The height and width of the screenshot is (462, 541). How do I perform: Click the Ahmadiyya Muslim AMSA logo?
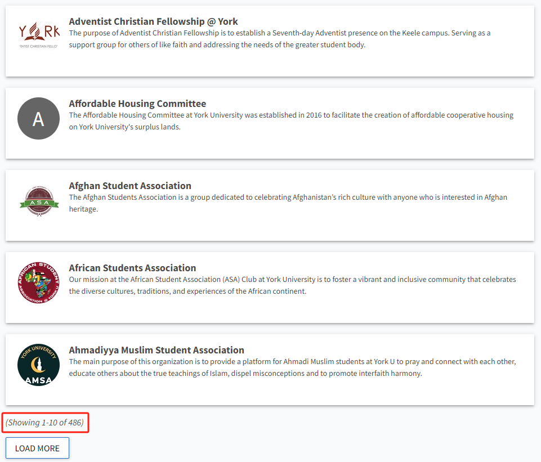click(39, 365)
